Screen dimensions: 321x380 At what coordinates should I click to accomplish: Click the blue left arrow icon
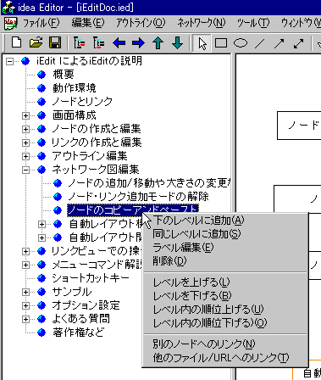coord(119,43)
